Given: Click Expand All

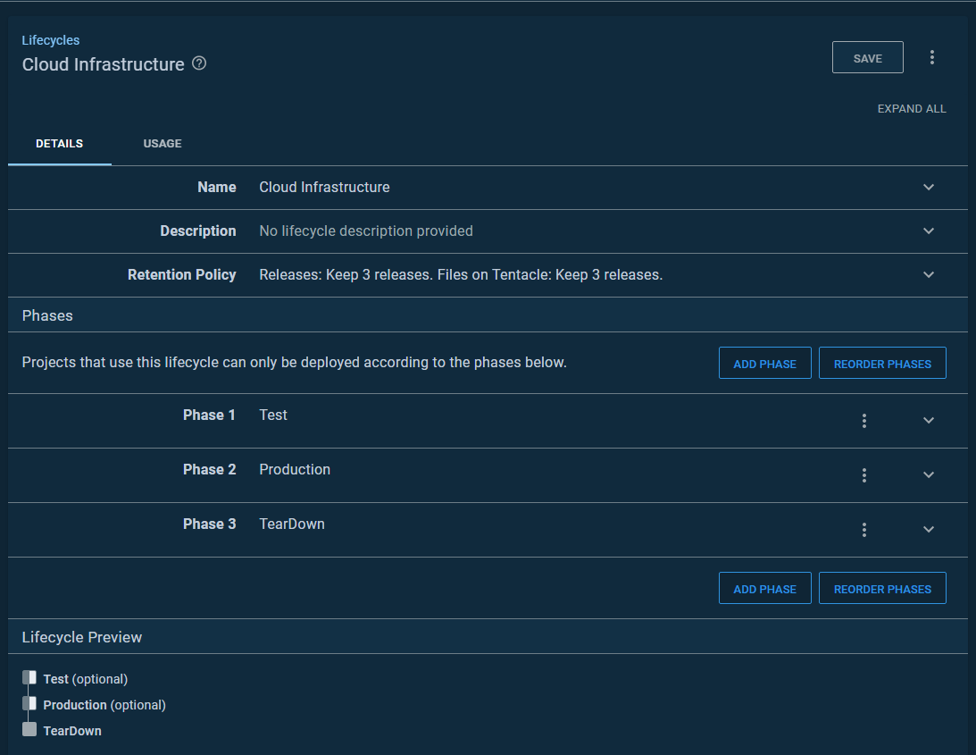Looking at the screenshot, I should (x=912, y=109).
